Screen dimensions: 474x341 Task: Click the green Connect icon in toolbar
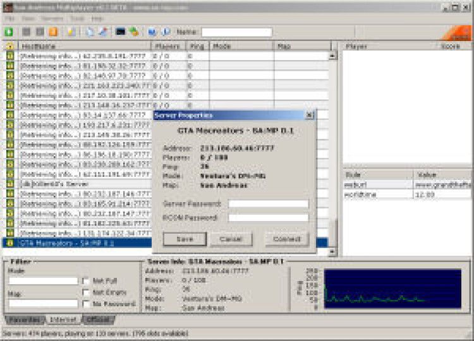(9, 32)
